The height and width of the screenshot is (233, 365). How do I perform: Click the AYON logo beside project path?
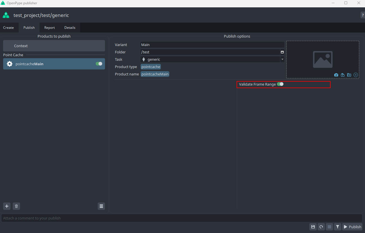tap(6, 15)
